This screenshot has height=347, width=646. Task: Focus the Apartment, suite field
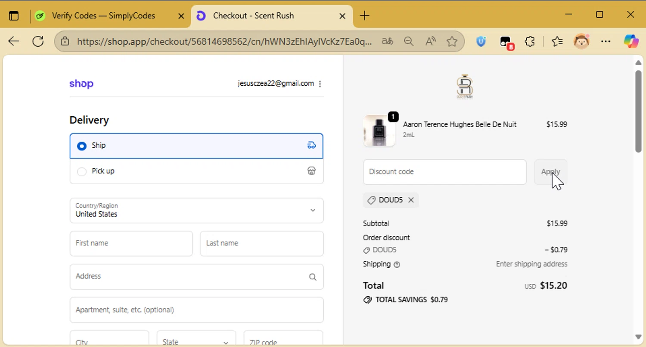tap(196, 310)
